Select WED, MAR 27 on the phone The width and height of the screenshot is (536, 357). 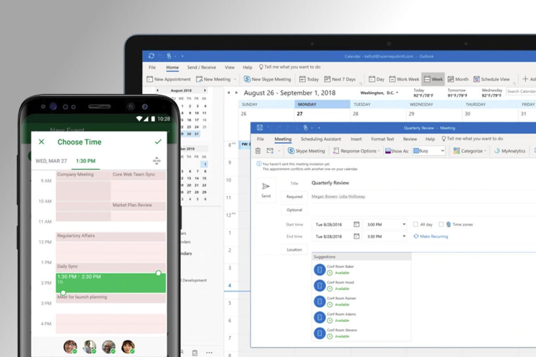coord(51,161)
